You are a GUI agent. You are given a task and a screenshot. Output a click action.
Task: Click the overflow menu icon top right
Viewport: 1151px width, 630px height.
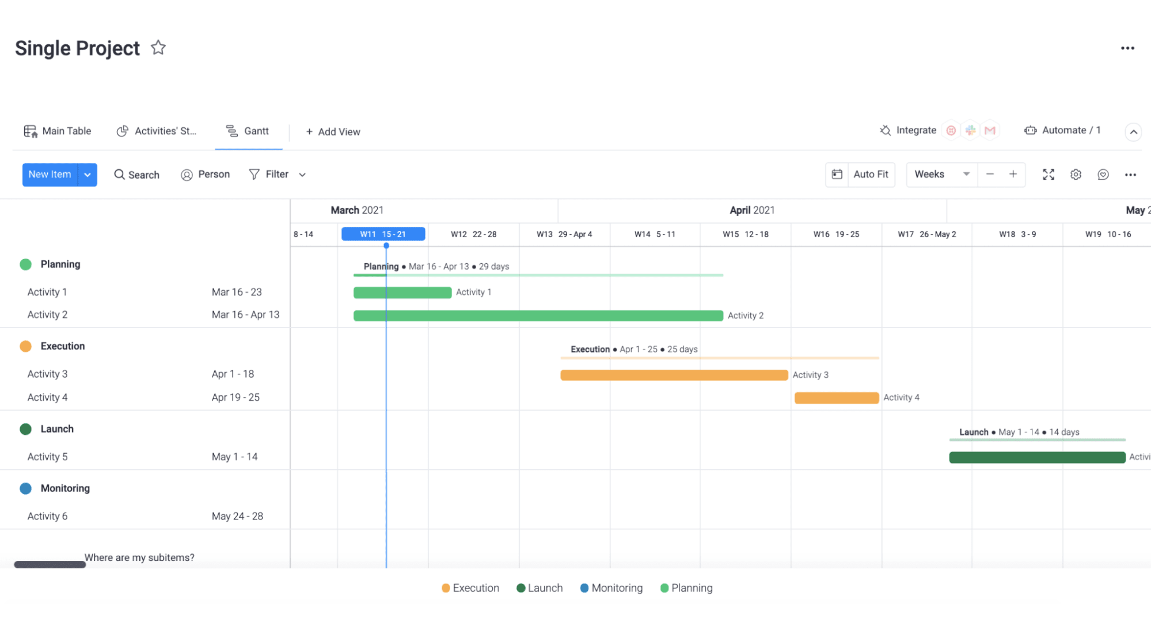pyautogui.click(x=1128, y=47)
